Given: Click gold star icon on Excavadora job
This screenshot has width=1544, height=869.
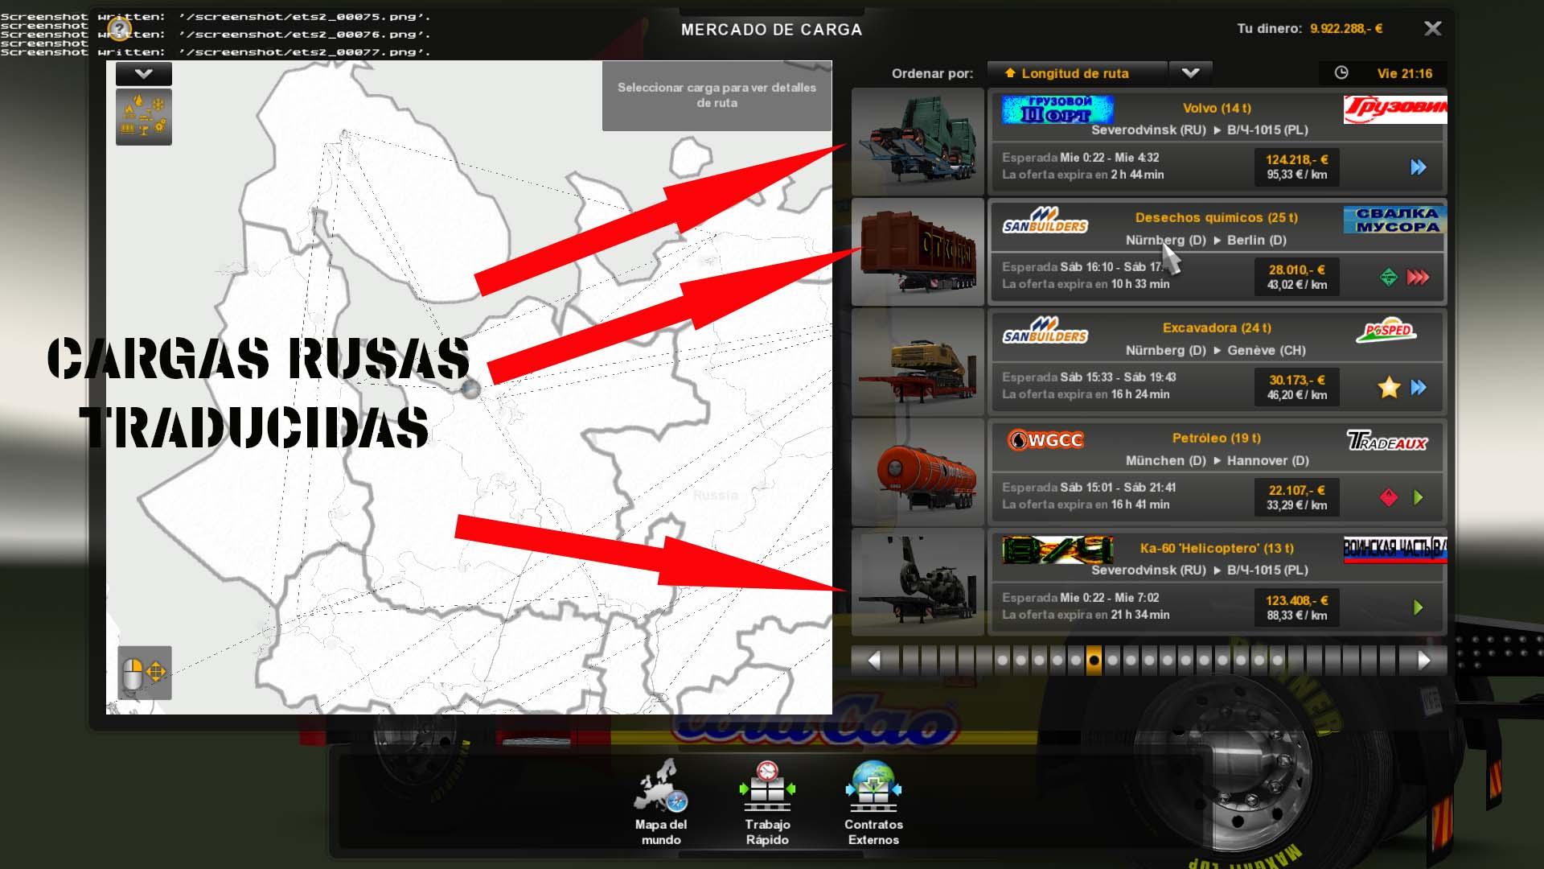Looking at the screenshot, I should pyautogui.click(x=1389, y=388).
